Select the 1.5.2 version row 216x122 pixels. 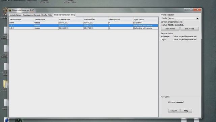click(x=84, y=28)
